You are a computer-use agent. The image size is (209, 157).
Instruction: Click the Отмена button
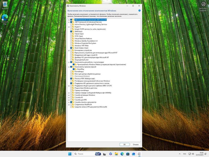point(136,144)
